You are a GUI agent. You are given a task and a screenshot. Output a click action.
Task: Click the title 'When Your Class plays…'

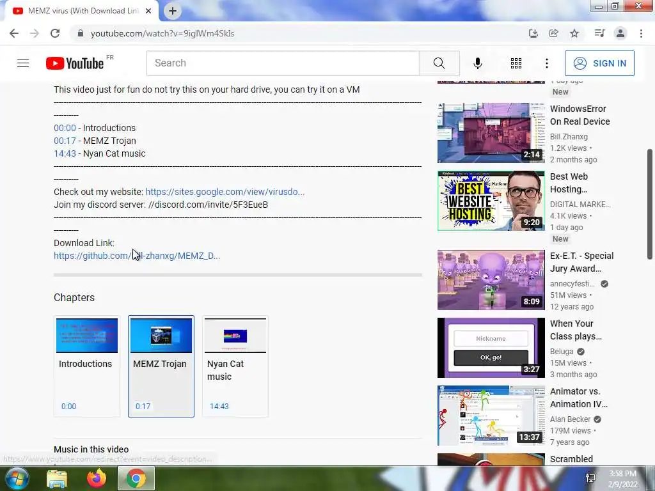pyautogui.click(x=576, y=330)
